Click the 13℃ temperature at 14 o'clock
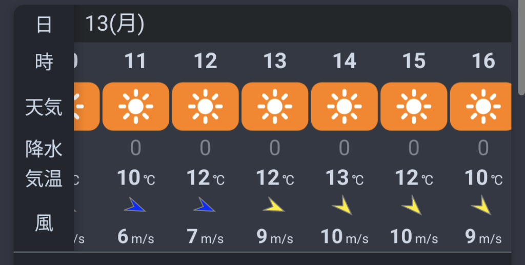 345,178
